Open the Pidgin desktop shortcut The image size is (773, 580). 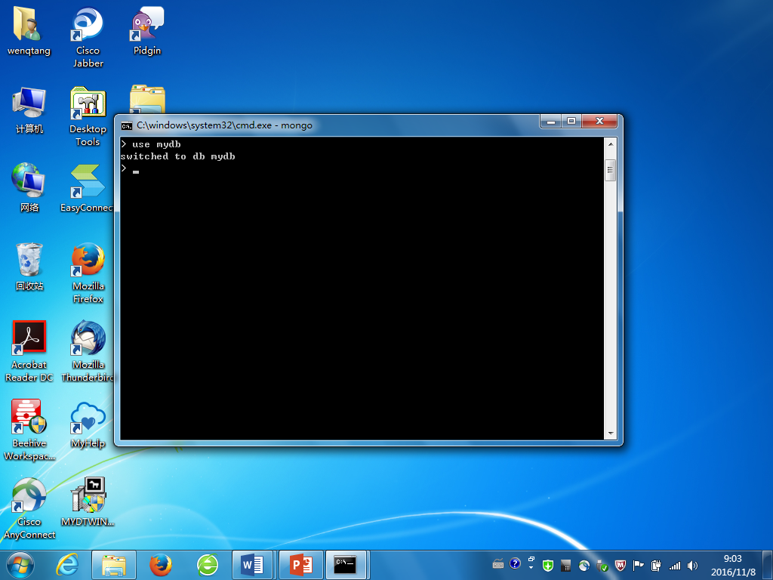point(147,31)
